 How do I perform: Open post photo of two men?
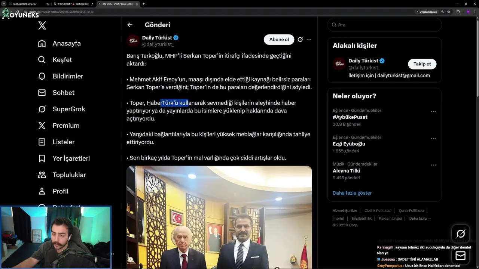click(219, 217)
